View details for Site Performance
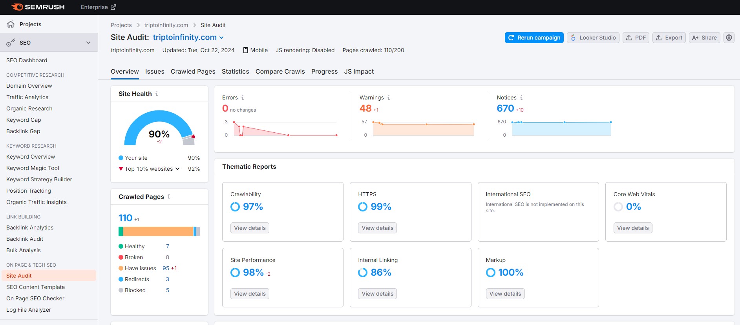 pyautogui.click(x=250, y=294)
